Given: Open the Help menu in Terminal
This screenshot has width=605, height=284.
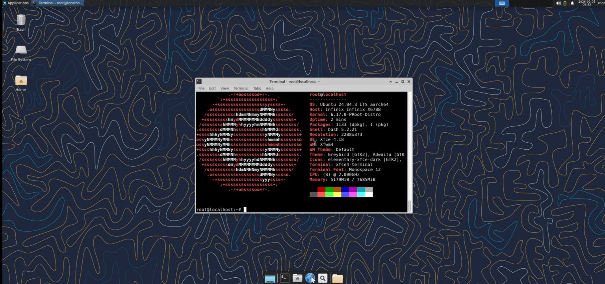Looking at the screenshot, I should (269, 88).
